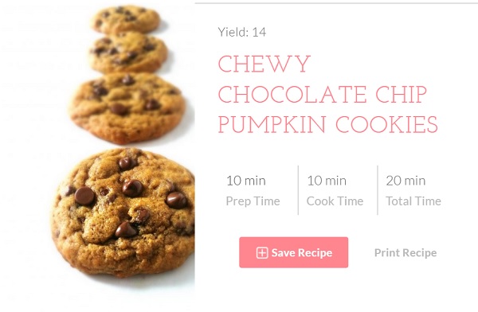Click the PUMPKIN COOKIES title line
Screen dimensions: 478x312
coord(328,125)
